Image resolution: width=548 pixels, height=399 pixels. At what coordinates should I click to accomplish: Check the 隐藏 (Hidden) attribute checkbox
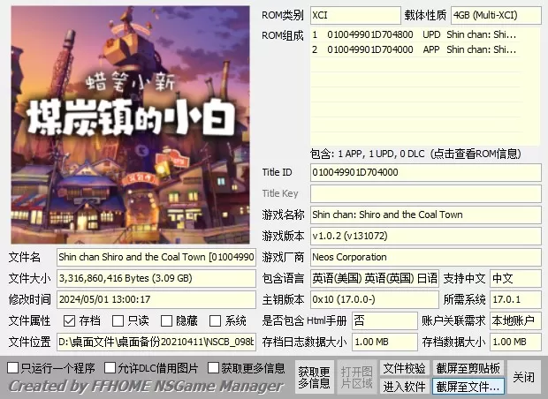point(168,321)
